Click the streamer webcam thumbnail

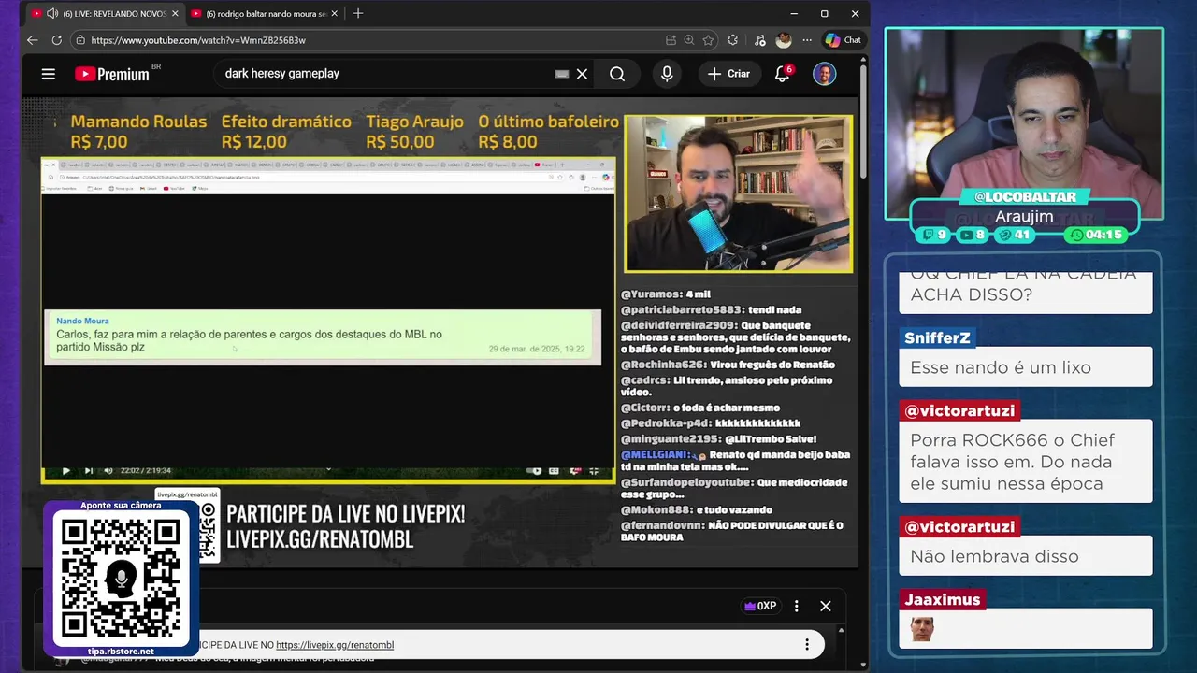(x=739, y=194)
